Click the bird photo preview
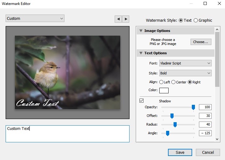Viewport: 225px width, 160px height. point(68,72)
